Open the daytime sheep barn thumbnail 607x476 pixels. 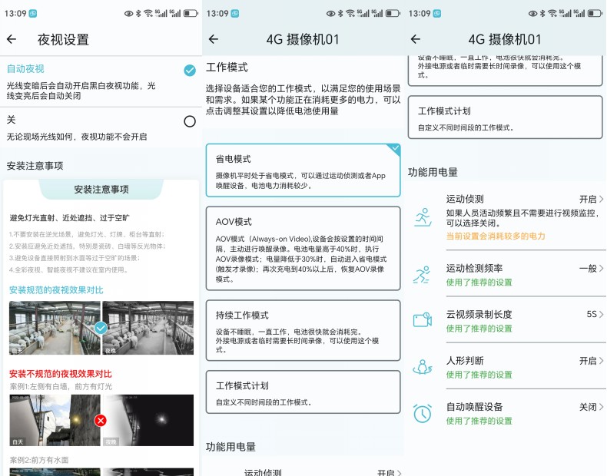(x=55, y=328)
